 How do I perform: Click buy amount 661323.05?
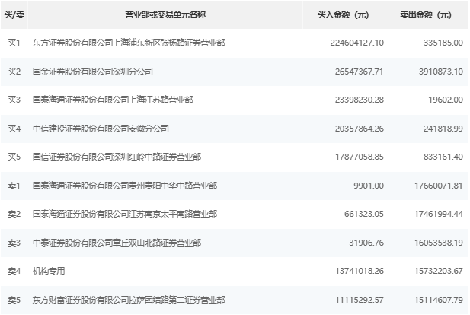[x=364, y=214]
